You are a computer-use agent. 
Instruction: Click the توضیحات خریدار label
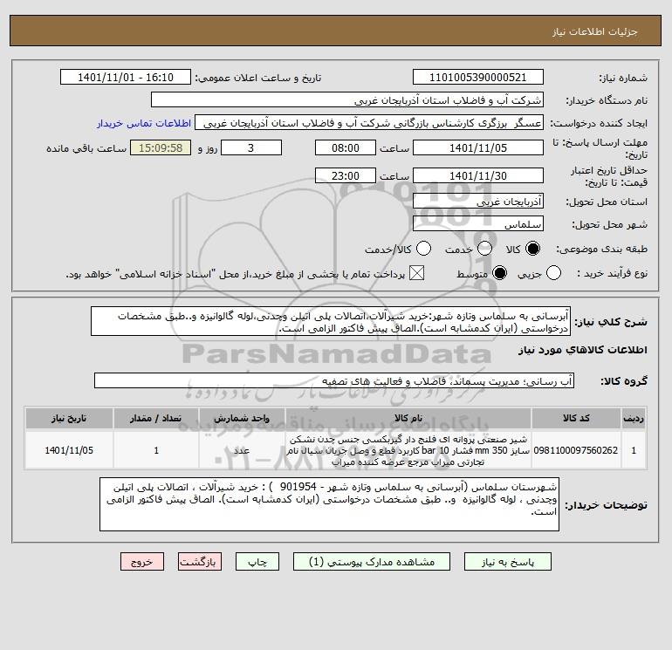[x=607, y=505]
